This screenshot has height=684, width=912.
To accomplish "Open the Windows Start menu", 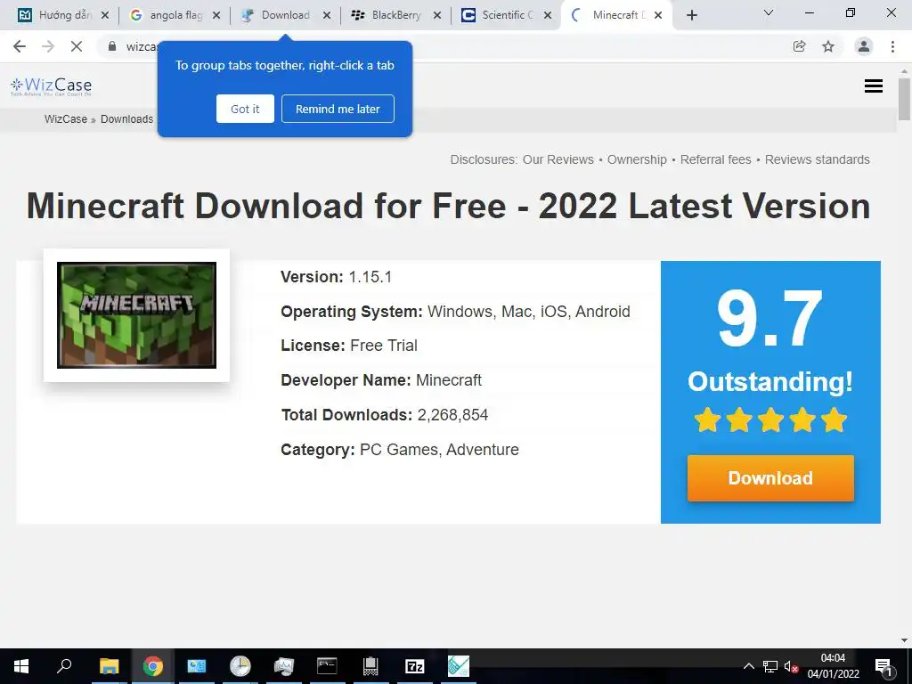I will pos(21,666).
